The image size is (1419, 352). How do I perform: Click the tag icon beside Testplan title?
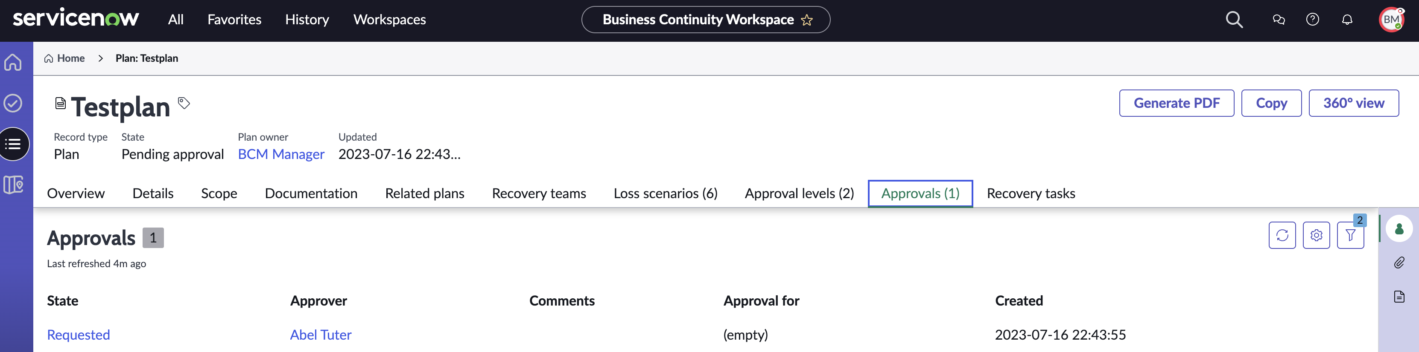point(184,103)
